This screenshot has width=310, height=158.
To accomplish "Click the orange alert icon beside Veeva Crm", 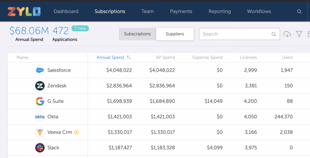I will point(76,132).
